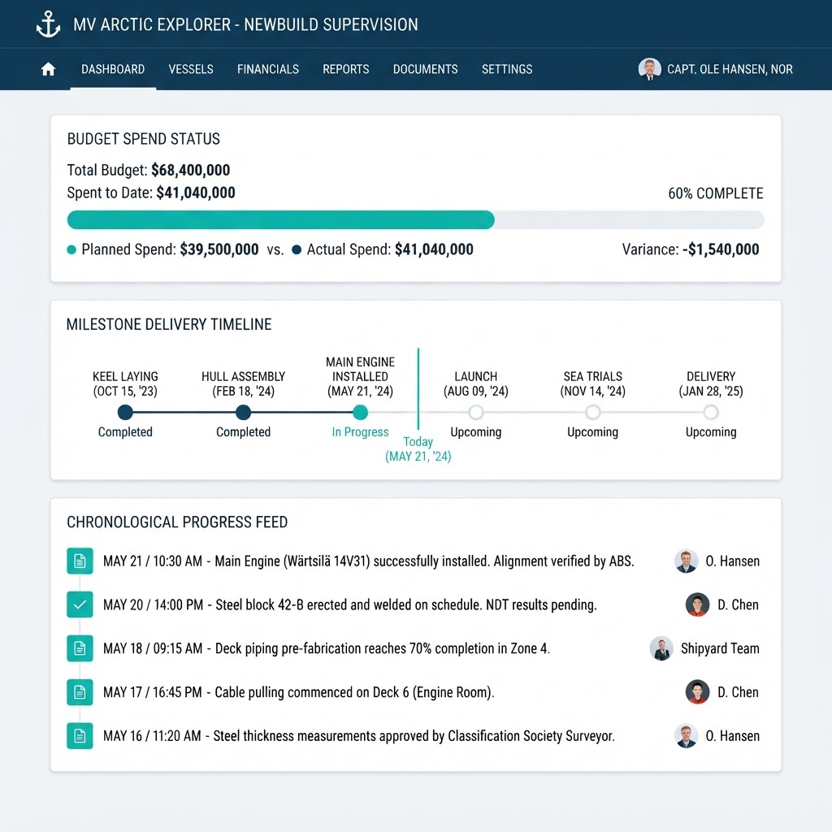Click checkmark icon for MAY 20 entry

pyautogui.click(x=80, y=604)
